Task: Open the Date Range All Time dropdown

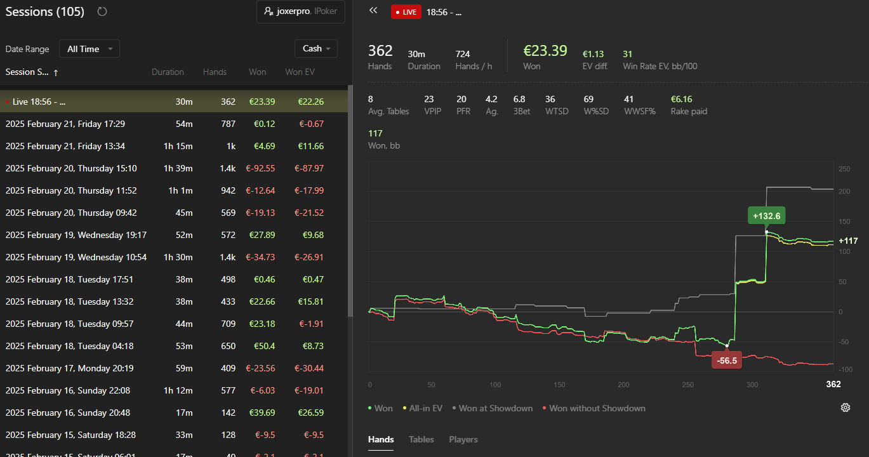Action: pos(90,49)
